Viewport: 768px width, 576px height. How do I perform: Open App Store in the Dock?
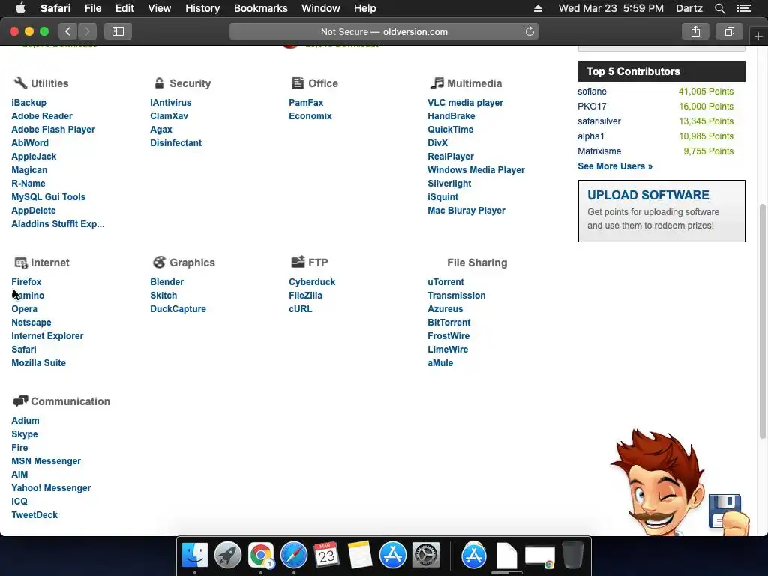point(393,556)
